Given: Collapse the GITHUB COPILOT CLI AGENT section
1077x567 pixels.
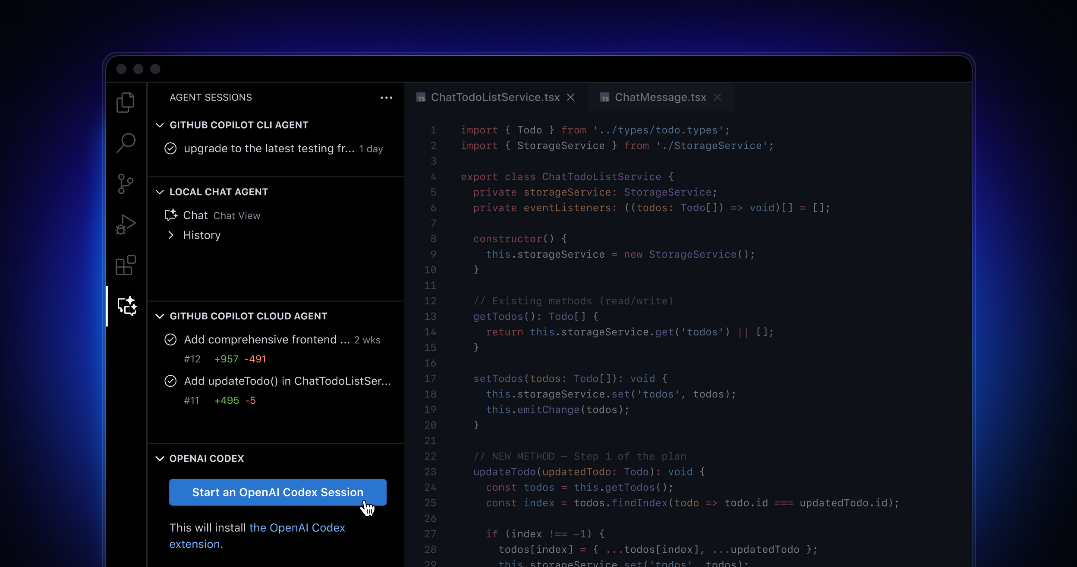Looking at the screenshot, I should [160, 125].
